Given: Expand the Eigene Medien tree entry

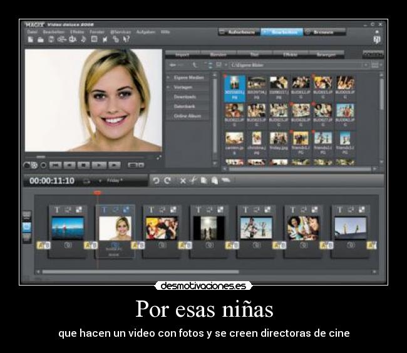Looking at the screenshot, I should point(168,77).
